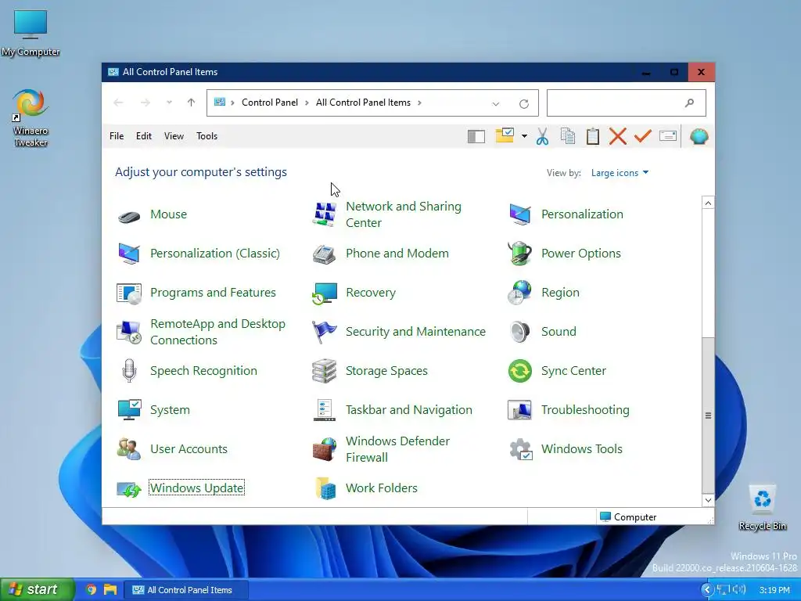801x601 pixels.
Task: Click Speech Recognition microphone icon
Action: point(129,371)
